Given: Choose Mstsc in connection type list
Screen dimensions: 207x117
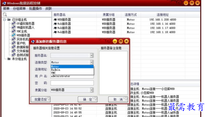Looking at the screenshot, I should [x=72, y=67].
